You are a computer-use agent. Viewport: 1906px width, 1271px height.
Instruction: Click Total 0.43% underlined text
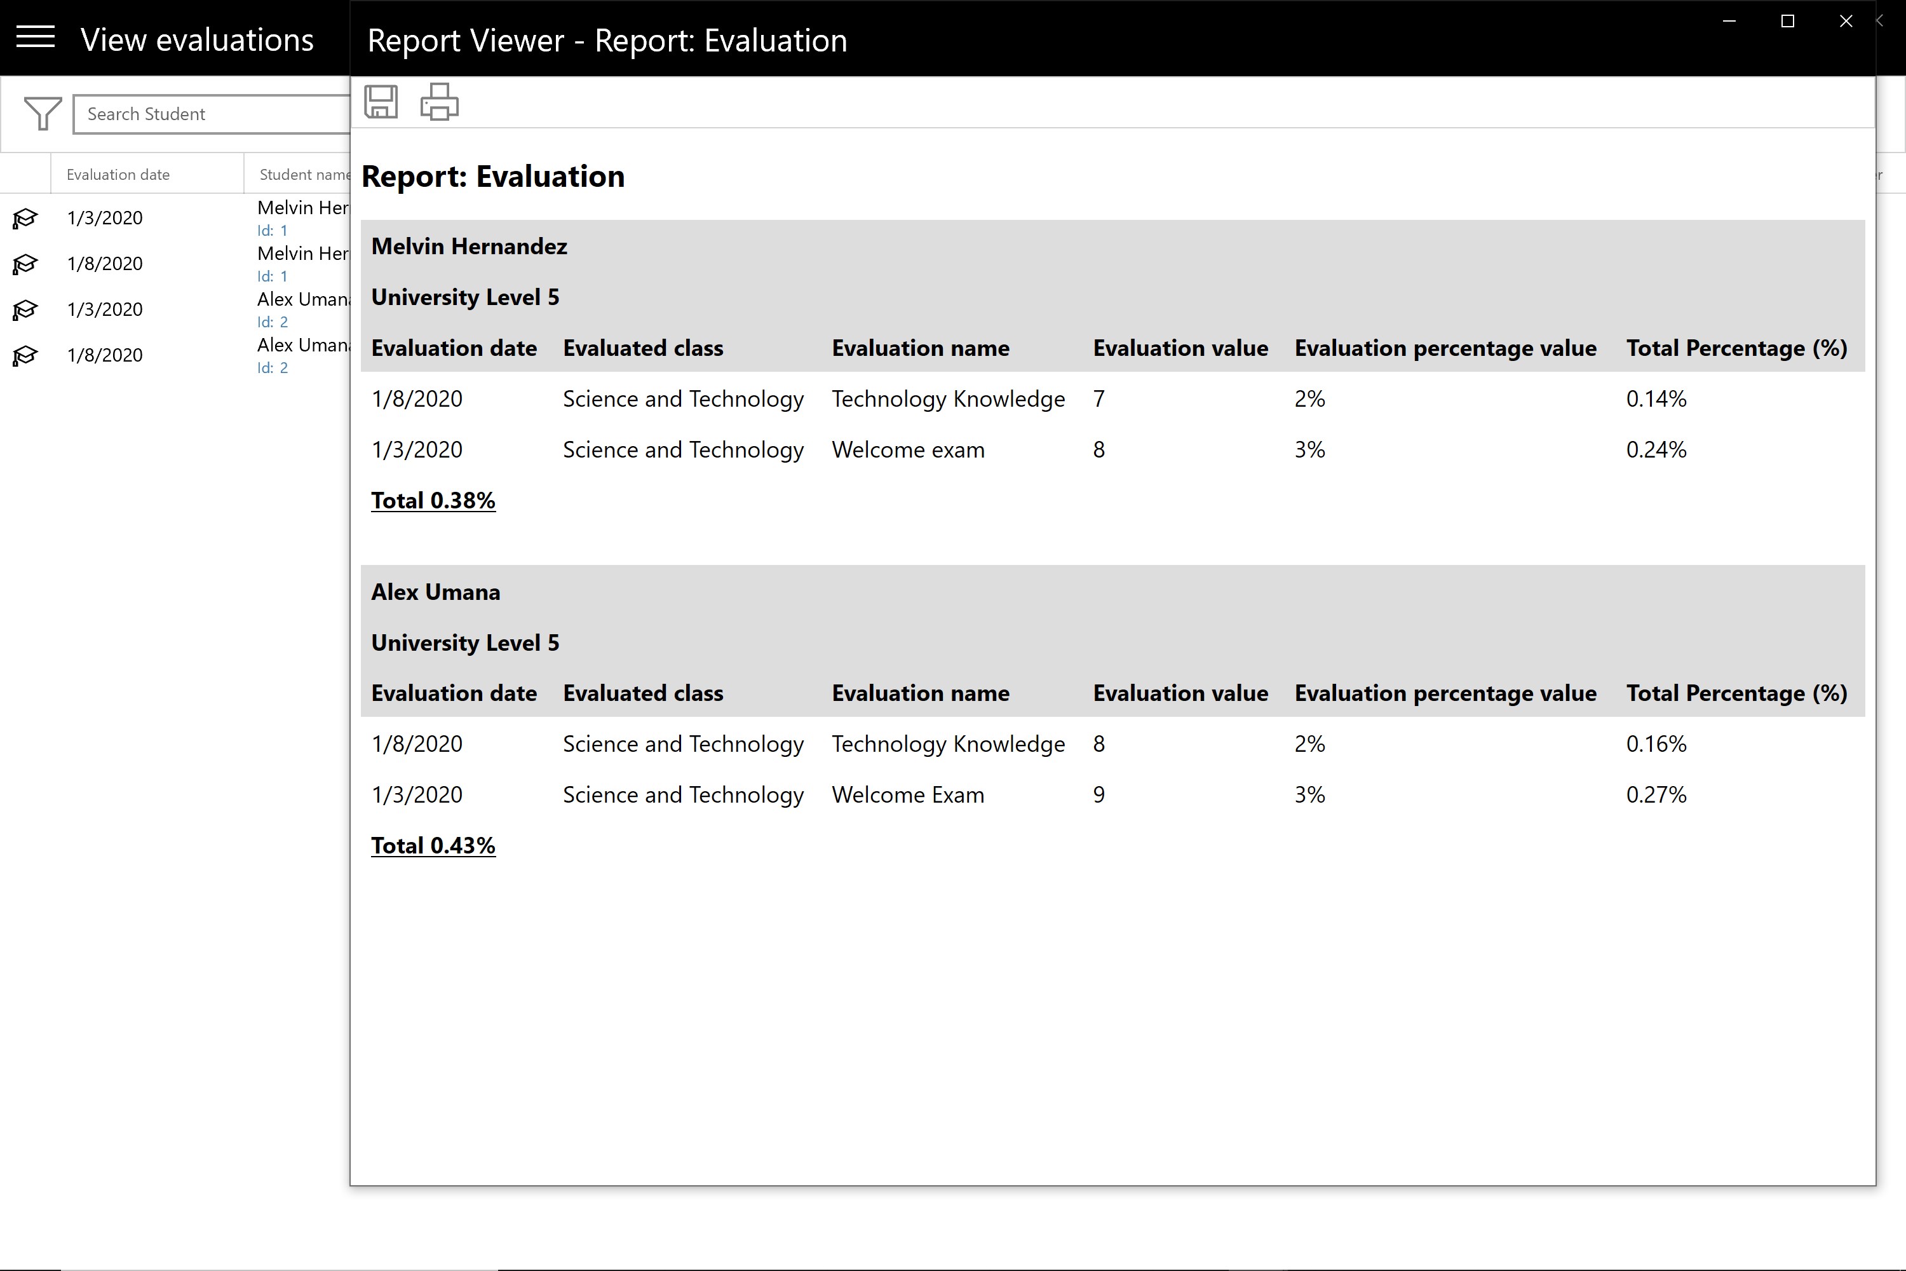[x=433, y=845]
